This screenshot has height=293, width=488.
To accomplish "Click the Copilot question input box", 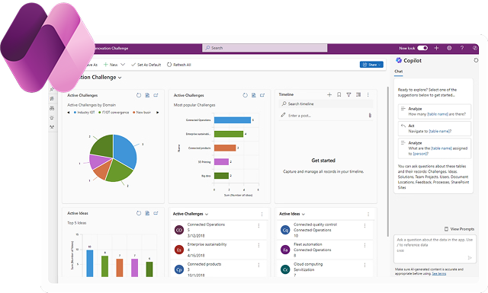I will (435, 249).
